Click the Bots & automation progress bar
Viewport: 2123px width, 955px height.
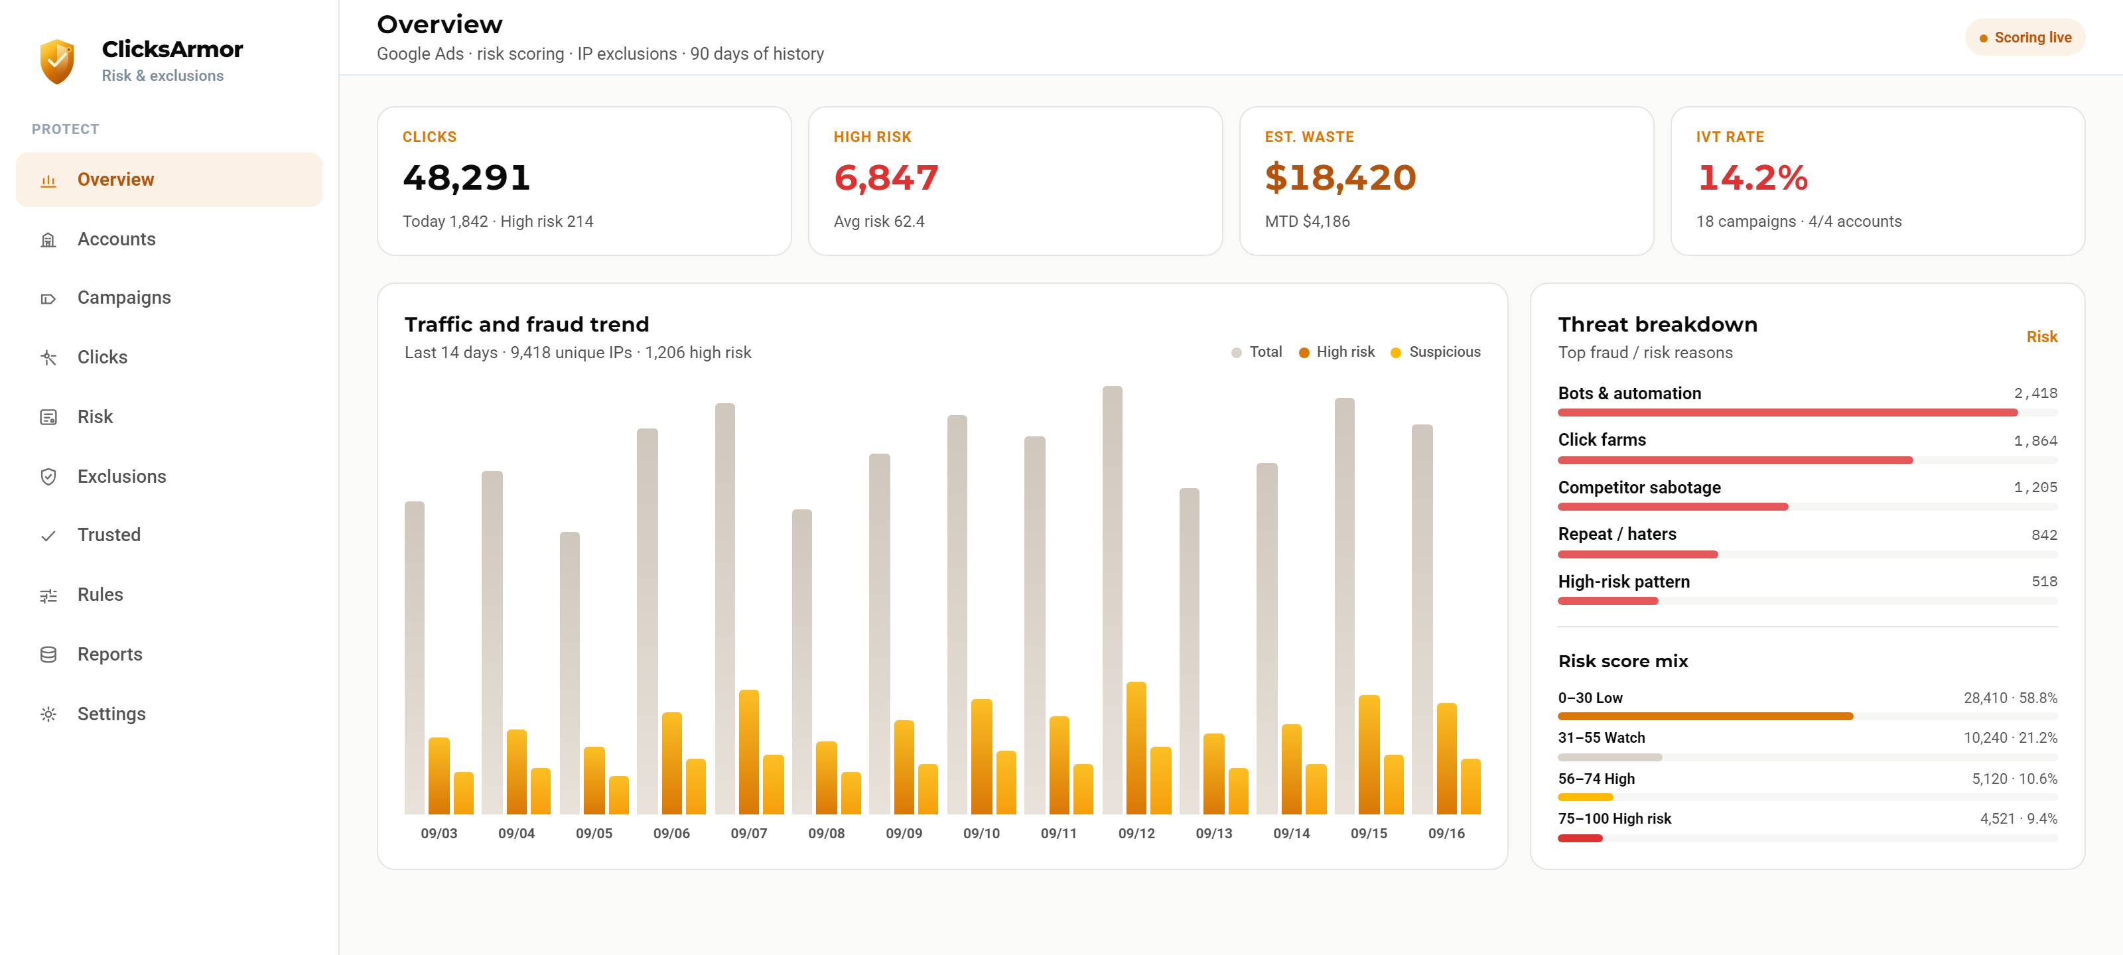(1807, 412)
